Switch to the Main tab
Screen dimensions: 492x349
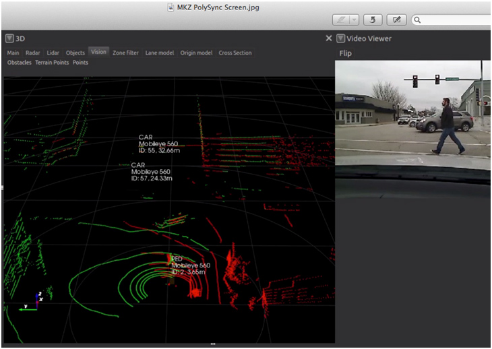click(x=13, y=53)
